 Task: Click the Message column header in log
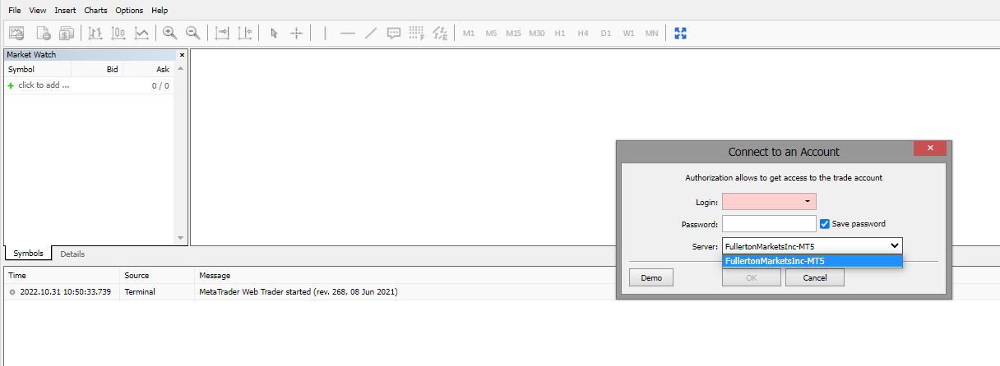pos(215,276)
